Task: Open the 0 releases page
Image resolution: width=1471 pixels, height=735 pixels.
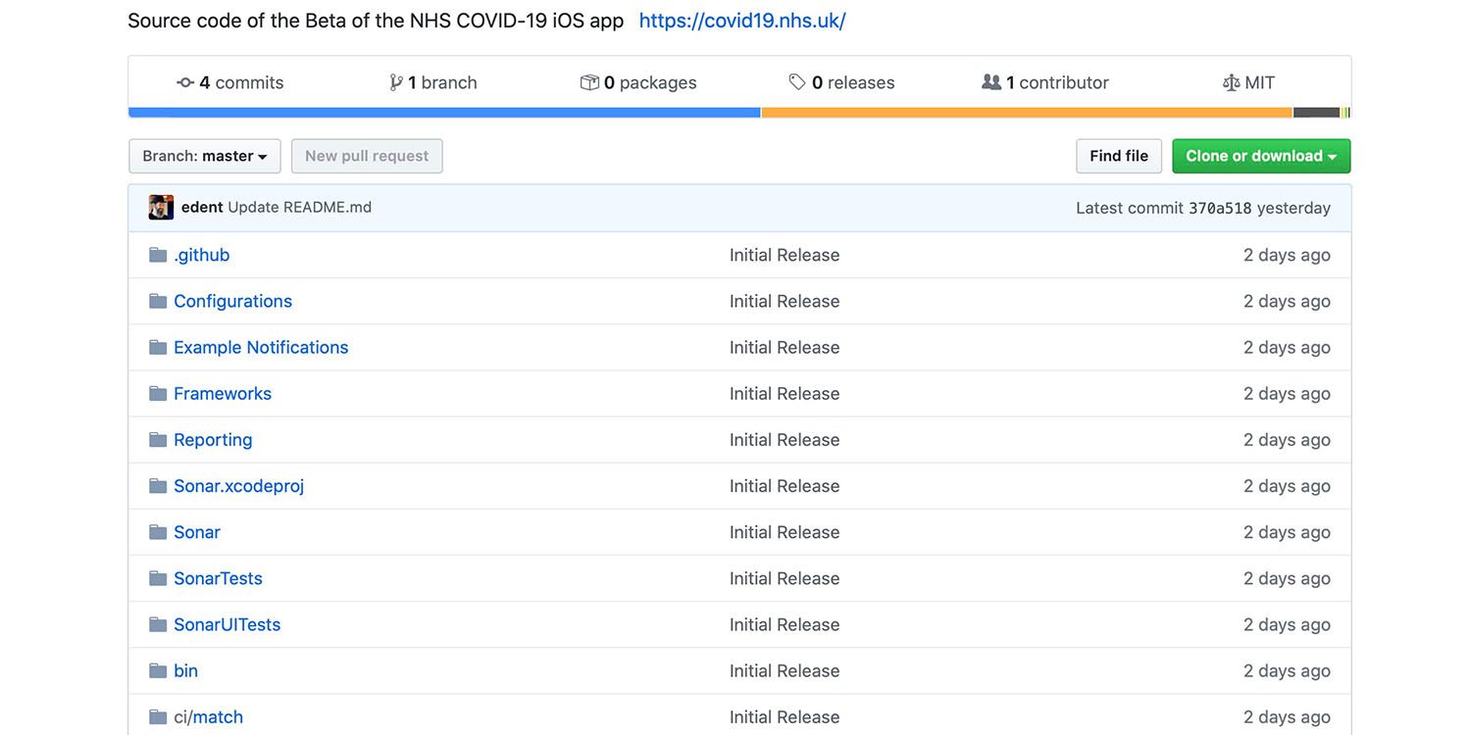Action: click(841, 82)
